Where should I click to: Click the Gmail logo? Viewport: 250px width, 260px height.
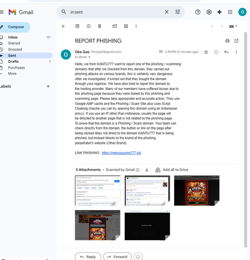point(21,12)
